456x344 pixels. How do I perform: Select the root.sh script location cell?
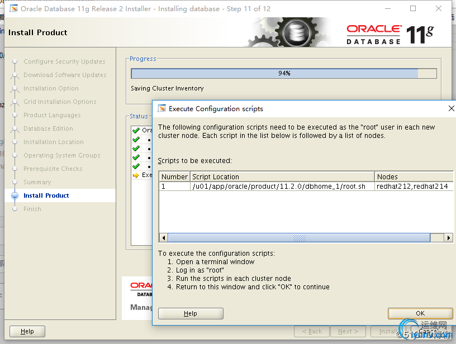pyautogui.click(x=282, y=186)
